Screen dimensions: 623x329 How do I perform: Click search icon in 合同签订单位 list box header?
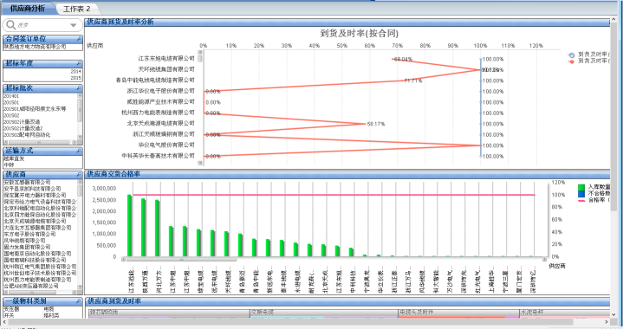point(79,39)
